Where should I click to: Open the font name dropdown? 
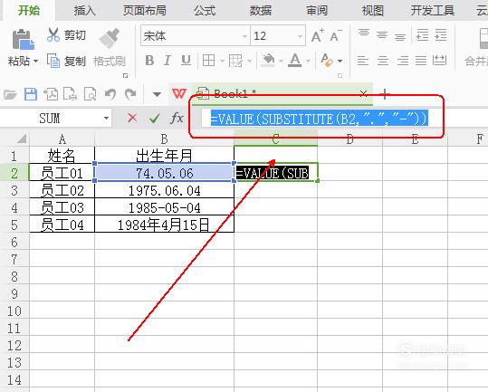tap(245, 36)
